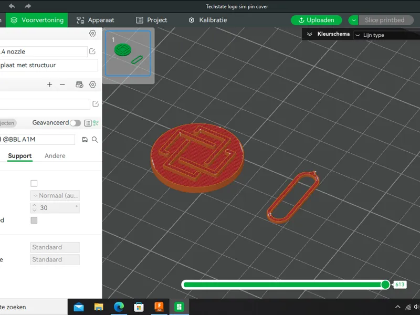Screen dimensions: 420x315
Task: Toggle the Geavanceerd switch
Action: [x=75, y=123]
